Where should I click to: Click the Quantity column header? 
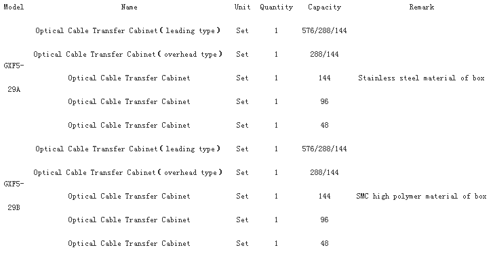[277, 7]
